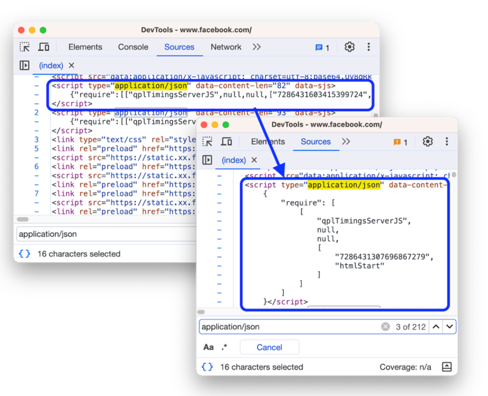
Task: Open the orange issues counter in front window
Action: 400,142
